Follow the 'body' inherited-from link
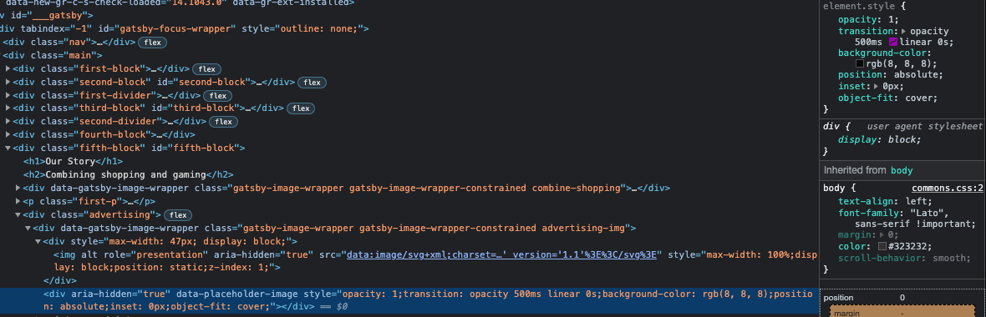Image resolution: width=986 pixels, height=317 pixels. 901,170
